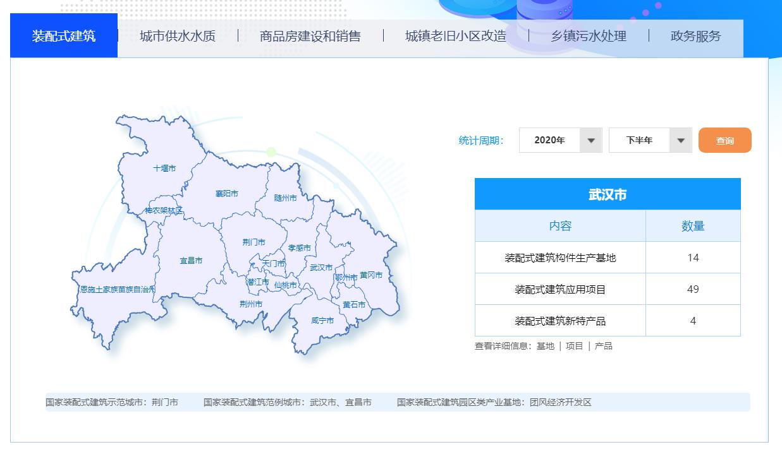Click the orange 查询 button
Screen dimensions: 782x452
[x=724, y=141]
